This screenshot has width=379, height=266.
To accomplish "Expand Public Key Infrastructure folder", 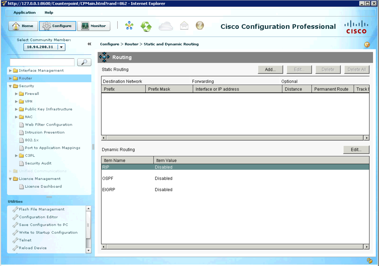I will coord(16,109).
